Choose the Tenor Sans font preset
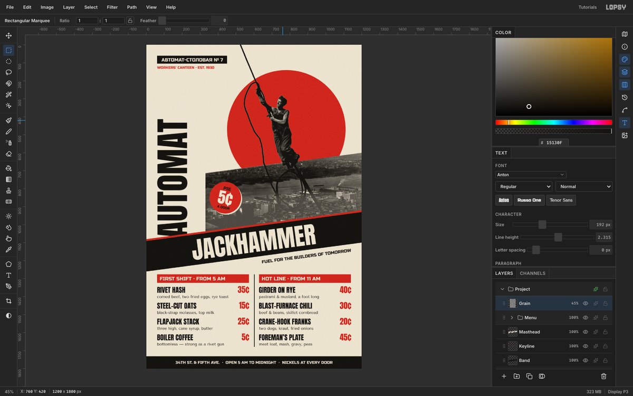Viewport: 633px width, 396px height. (561, 200)
